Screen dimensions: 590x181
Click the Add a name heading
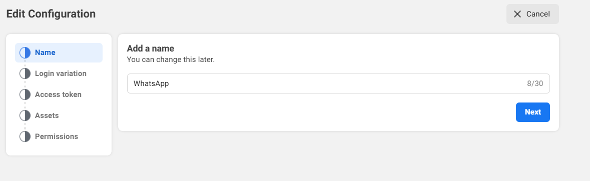(151, 48)
